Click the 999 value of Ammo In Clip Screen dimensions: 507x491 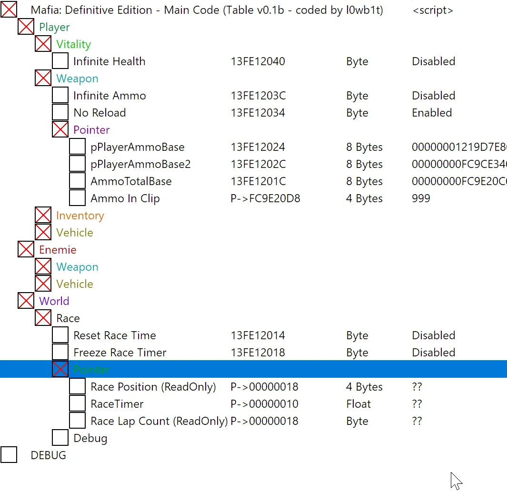point(421,198)
